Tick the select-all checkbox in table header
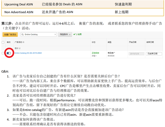 (3, 42)
